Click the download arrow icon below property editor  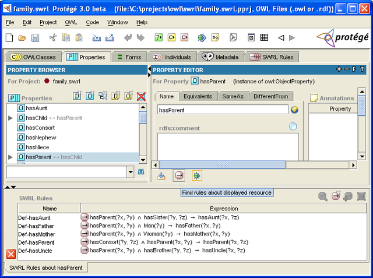click(161, 176)
